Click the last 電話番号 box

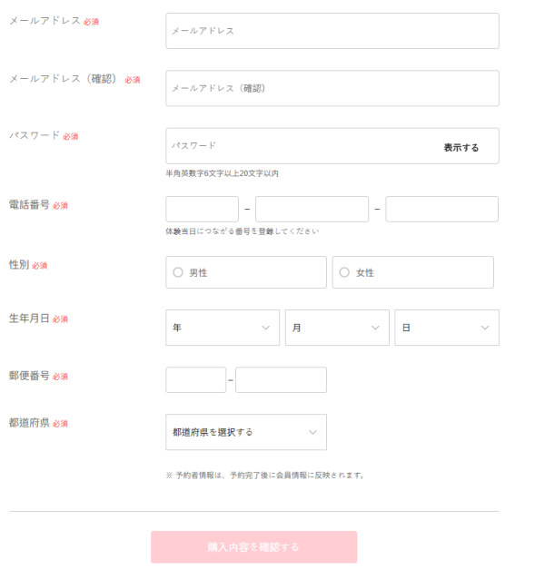[x=441, y=210]
